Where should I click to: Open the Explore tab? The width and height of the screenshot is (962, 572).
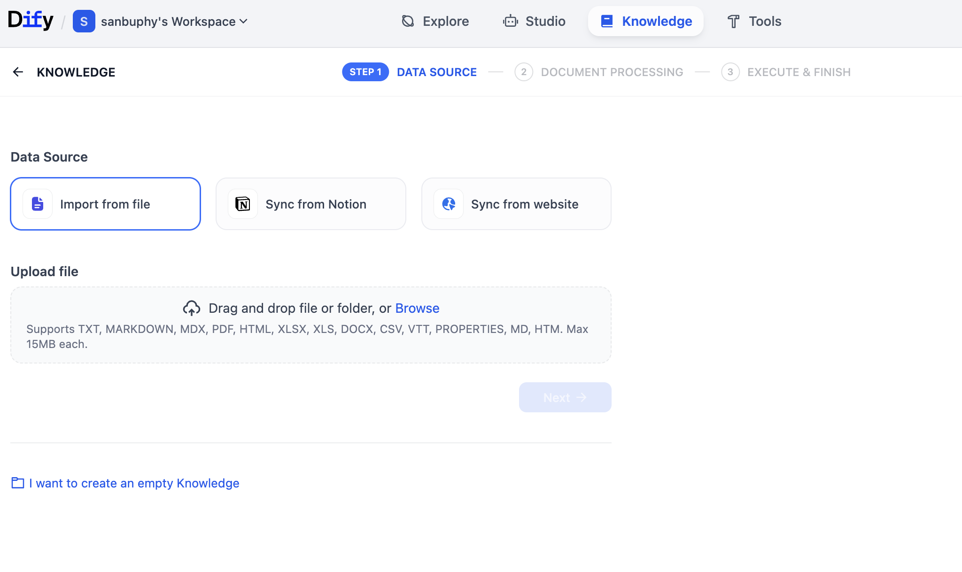435,21
